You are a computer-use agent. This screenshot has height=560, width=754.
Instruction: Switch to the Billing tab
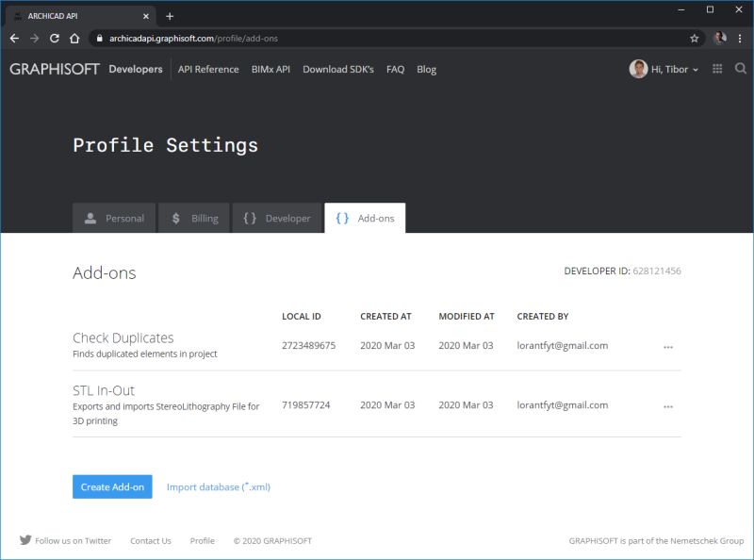coord(194,218)
